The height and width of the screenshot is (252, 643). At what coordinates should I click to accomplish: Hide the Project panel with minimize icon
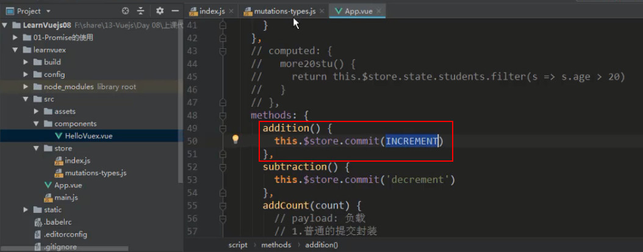coord(175,11)
